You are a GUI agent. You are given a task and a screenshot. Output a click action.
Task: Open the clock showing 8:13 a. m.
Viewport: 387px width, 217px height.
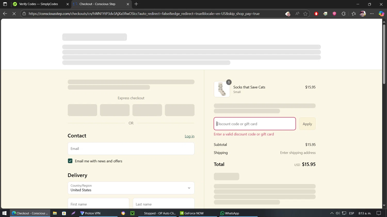coord(365,213)
